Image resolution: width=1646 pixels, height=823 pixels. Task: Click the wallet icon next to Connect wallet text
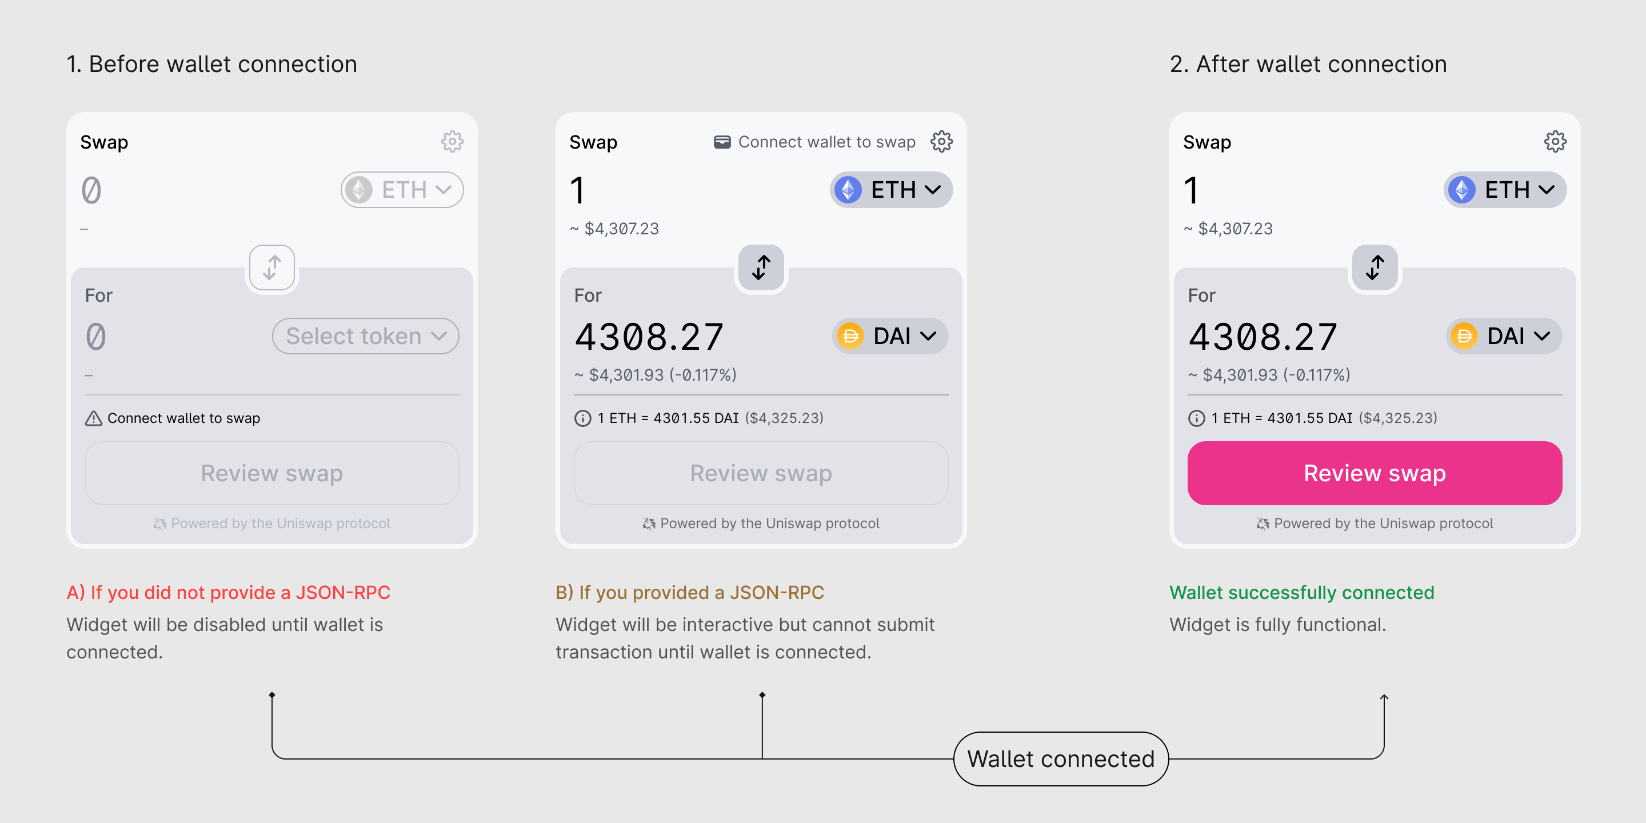pyautogui.click(x=722, y=141)
